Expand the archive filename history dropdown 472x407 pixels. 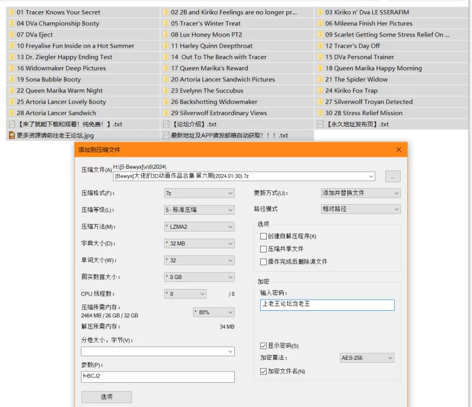(x=371, y=176)
